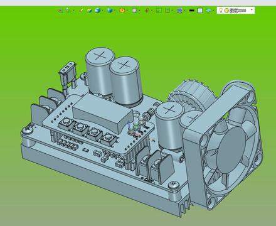Screen dimensions: 276x226
Task: Click the yellow pencil-like toolbar icon
Action: (x=82, y=10)
